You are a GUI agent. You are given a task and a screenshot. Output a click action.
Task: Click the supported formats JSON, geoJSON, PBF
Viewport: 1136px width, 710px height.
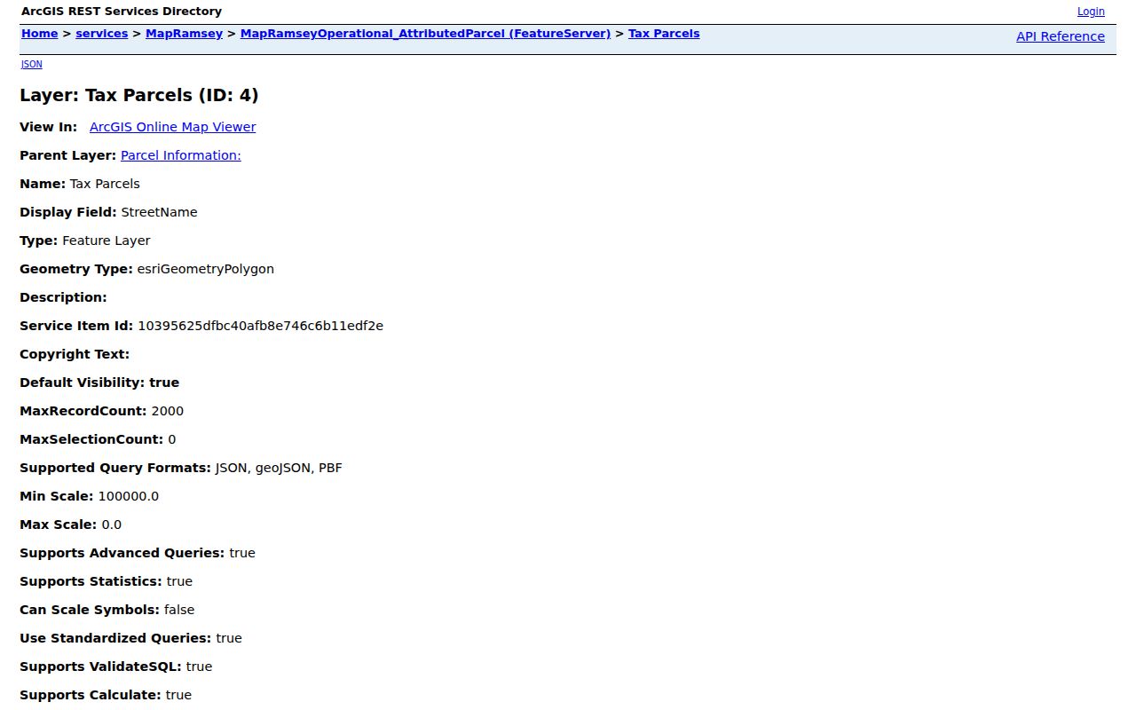pos(279,468)
